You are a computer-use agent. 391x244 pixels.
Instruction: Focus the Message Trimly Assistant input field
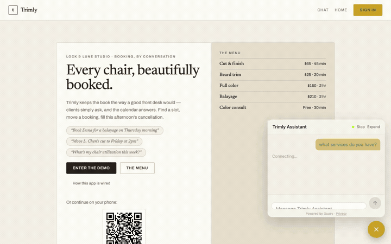click(x=319, y=206)
